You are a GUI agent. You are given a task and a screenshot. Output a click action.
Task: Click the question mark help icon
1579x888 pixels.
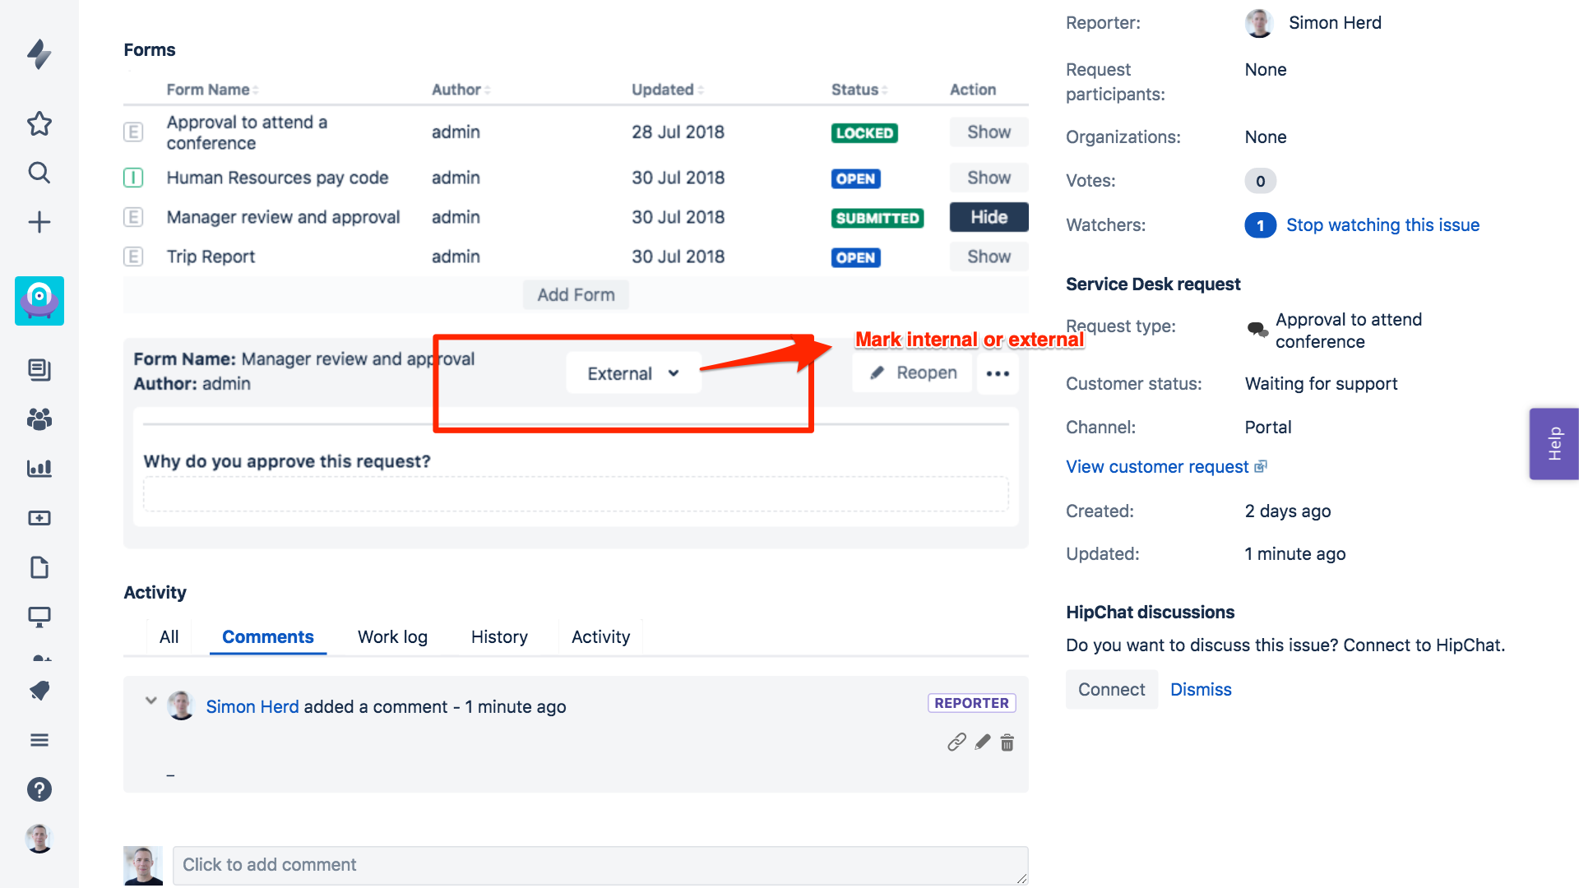39,789
